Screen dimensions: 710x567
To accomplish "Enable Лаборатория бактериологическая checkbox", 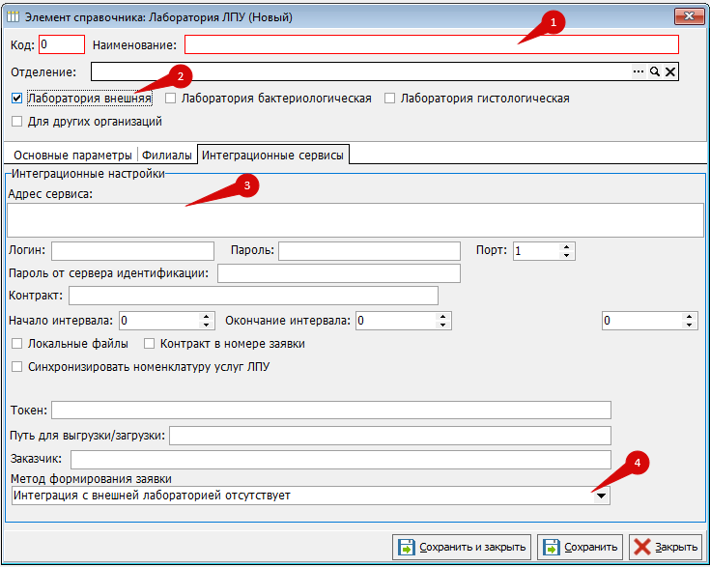I will tap(171, 99).
